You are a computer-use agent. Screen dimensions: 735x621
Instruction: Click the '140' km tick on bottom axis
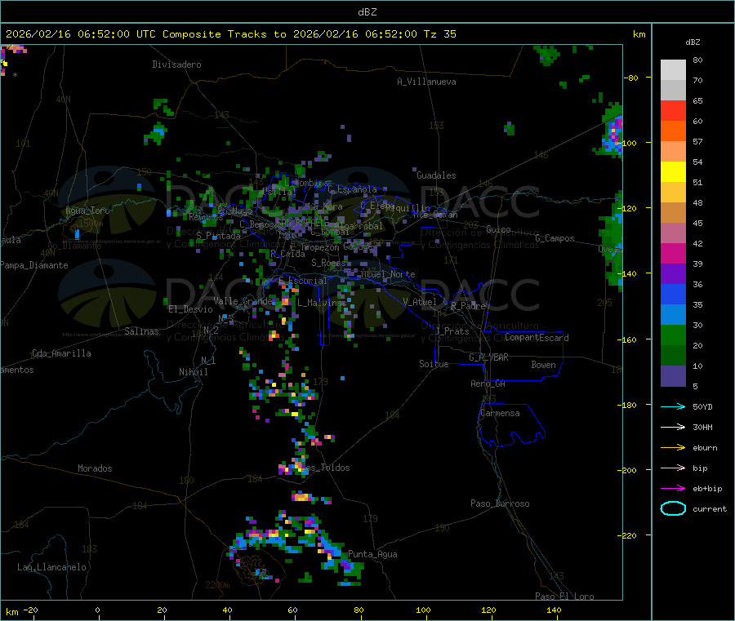(x=554, y=610)
